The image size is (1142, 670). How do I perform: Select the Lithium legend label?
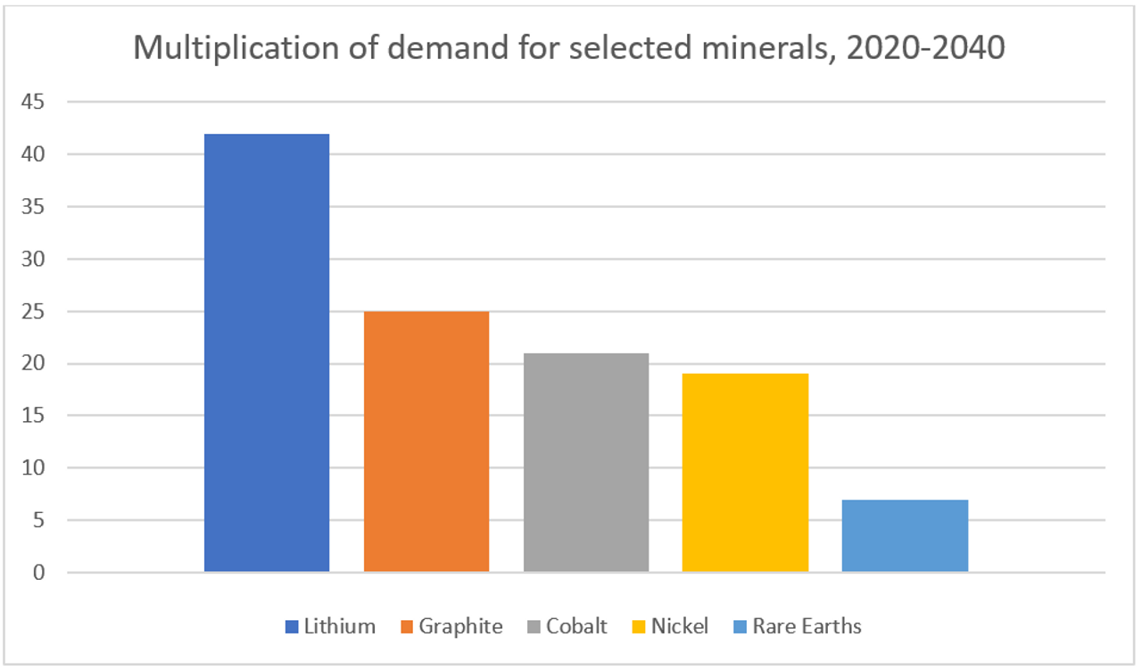click(339, 626)
